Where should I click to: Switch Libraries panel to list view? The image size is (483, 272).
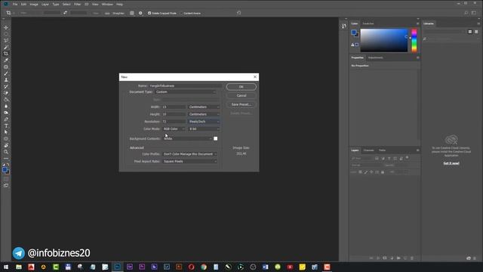click(x=476, y=32)
